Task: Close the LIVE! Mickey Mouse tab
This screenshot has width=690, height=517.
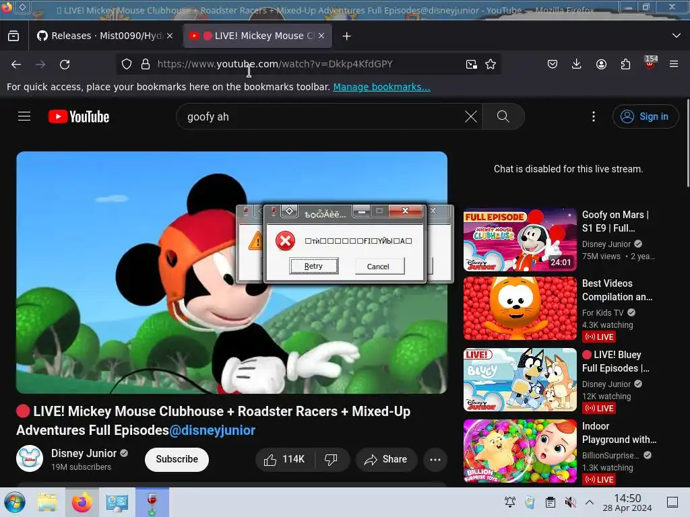Action: tap(321, 36)
